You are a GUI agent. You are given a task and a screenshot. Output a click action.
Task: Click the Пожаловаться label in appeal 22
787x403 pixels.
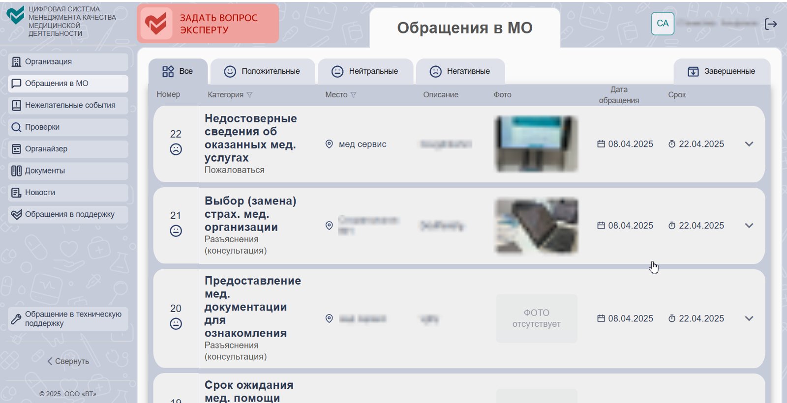click(x=235, y=170)
